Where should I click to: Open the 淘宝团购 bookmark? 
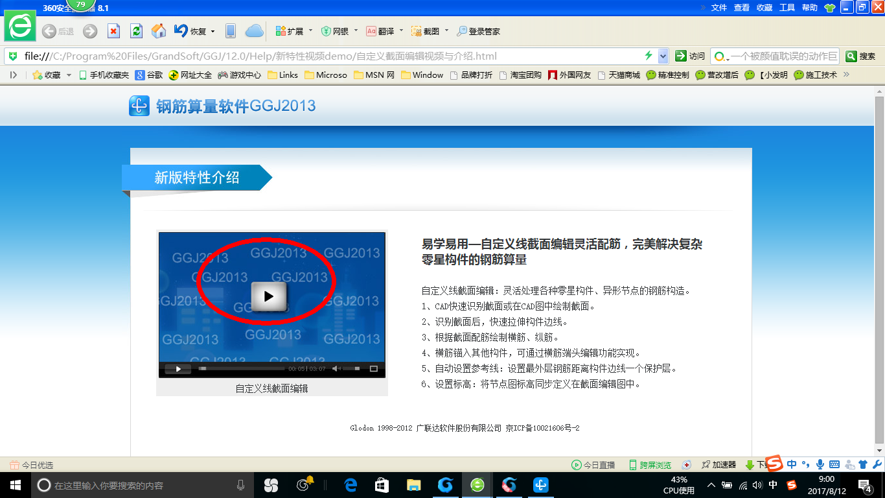click(x=520, y=75)
